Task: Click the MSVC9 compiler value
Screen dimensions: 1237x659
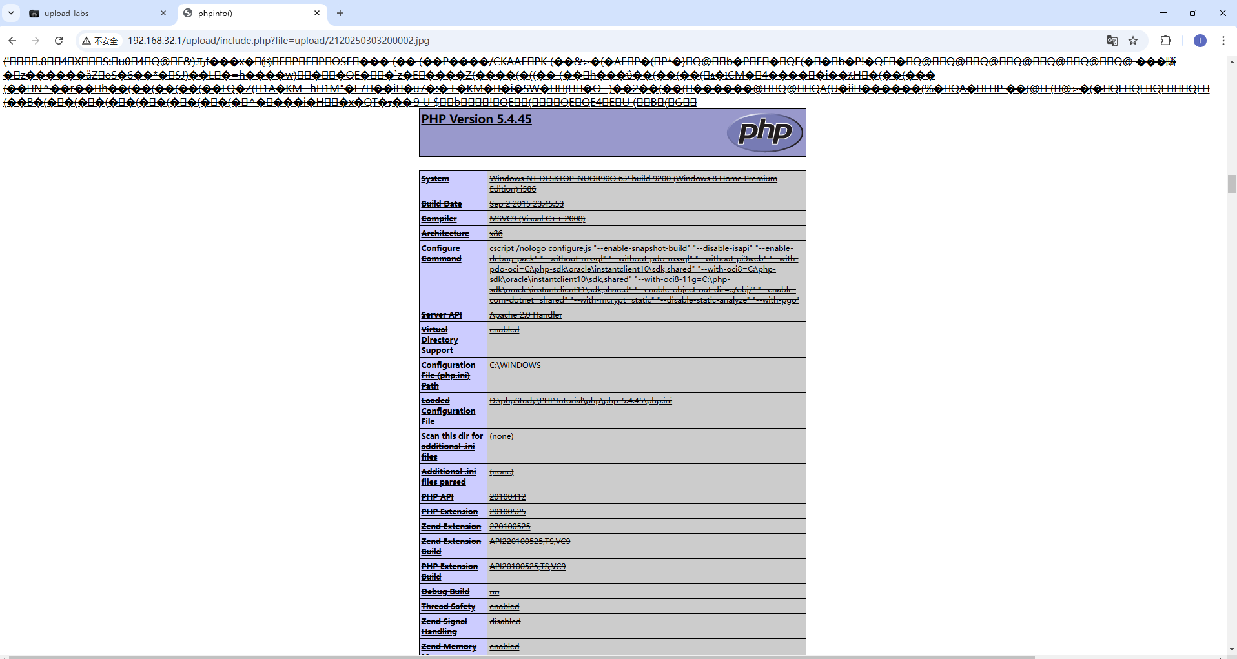Action: click(537, 219)
